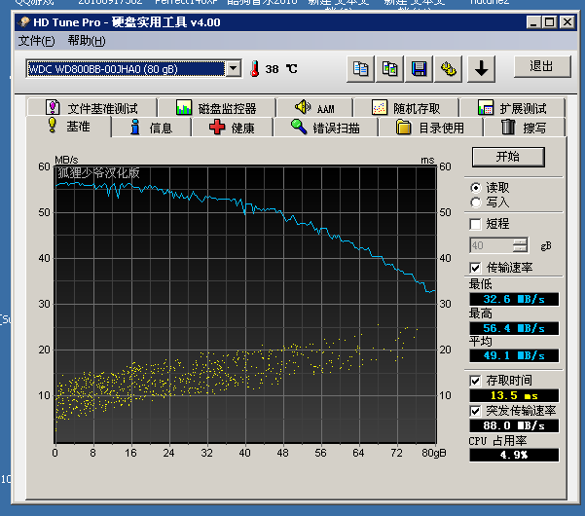This screenshot has height=516, width=585.
Task: Toggle the 存取时间 checkbox
Action: click(x=475, y=381)
